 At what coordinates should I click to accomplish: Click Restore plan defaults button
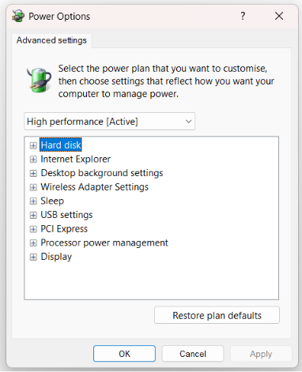(217, 315)
